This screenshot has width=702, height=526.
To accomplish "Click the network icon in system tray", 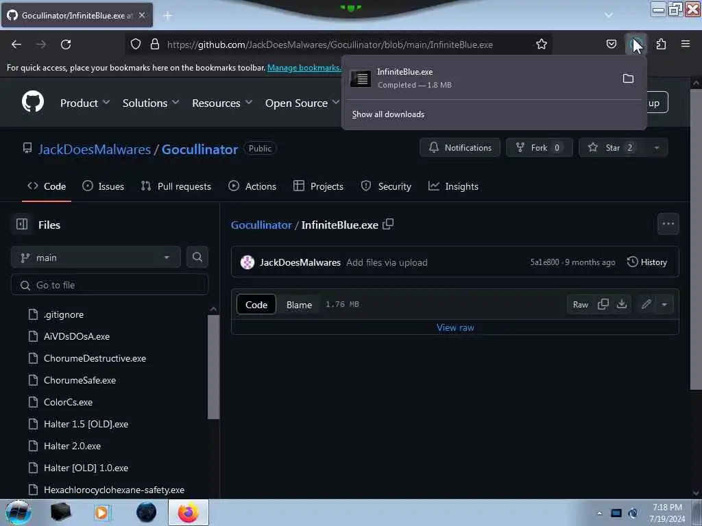I will tap(616, 513).
